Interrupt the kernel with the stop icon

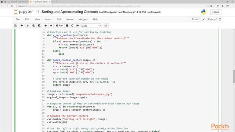[x=67, y=26]
